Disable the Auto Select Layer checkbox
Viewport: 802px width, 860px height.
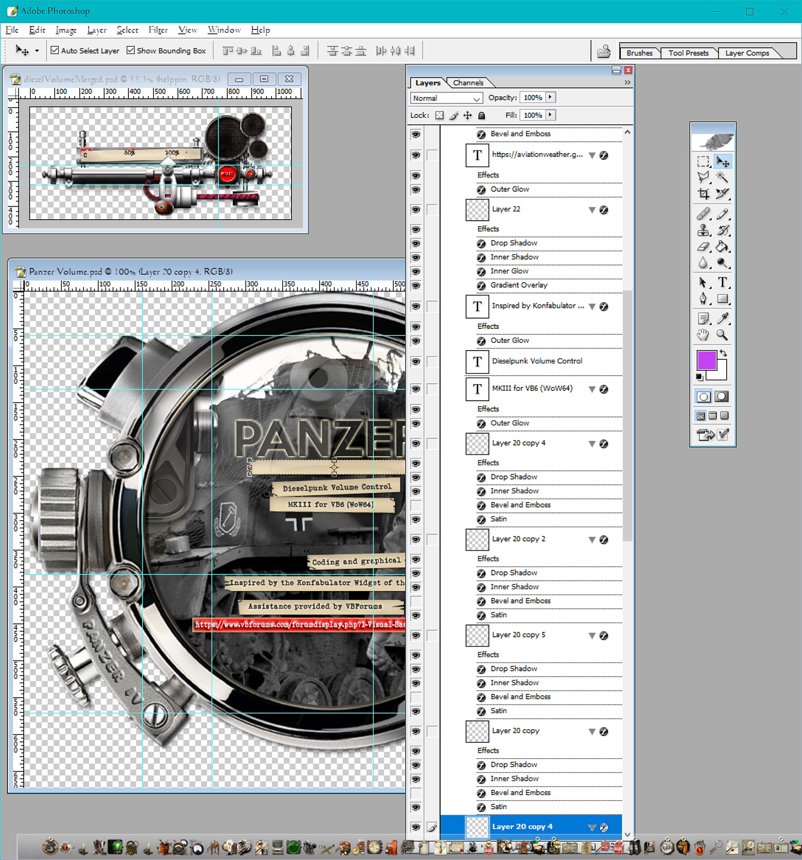(55, 50)
